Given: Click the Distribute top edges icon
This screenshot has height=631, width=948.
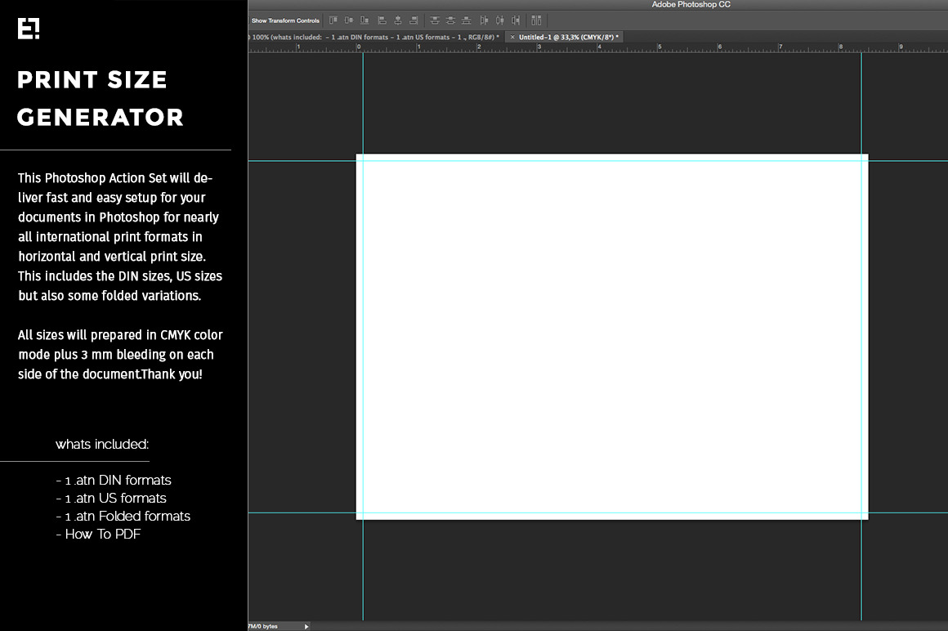Looking at the screenshot, I should (x=435, y=20).
